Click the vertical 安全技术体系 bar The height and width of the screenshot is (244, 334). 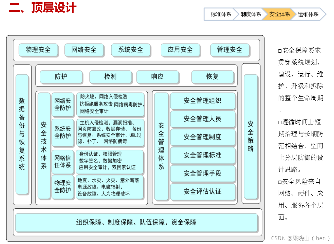click(44, 146)
